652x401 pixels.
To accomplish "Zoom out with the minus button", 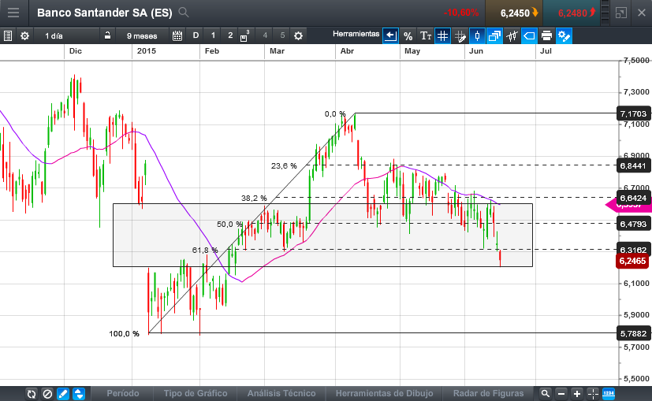I will (561, 394).
